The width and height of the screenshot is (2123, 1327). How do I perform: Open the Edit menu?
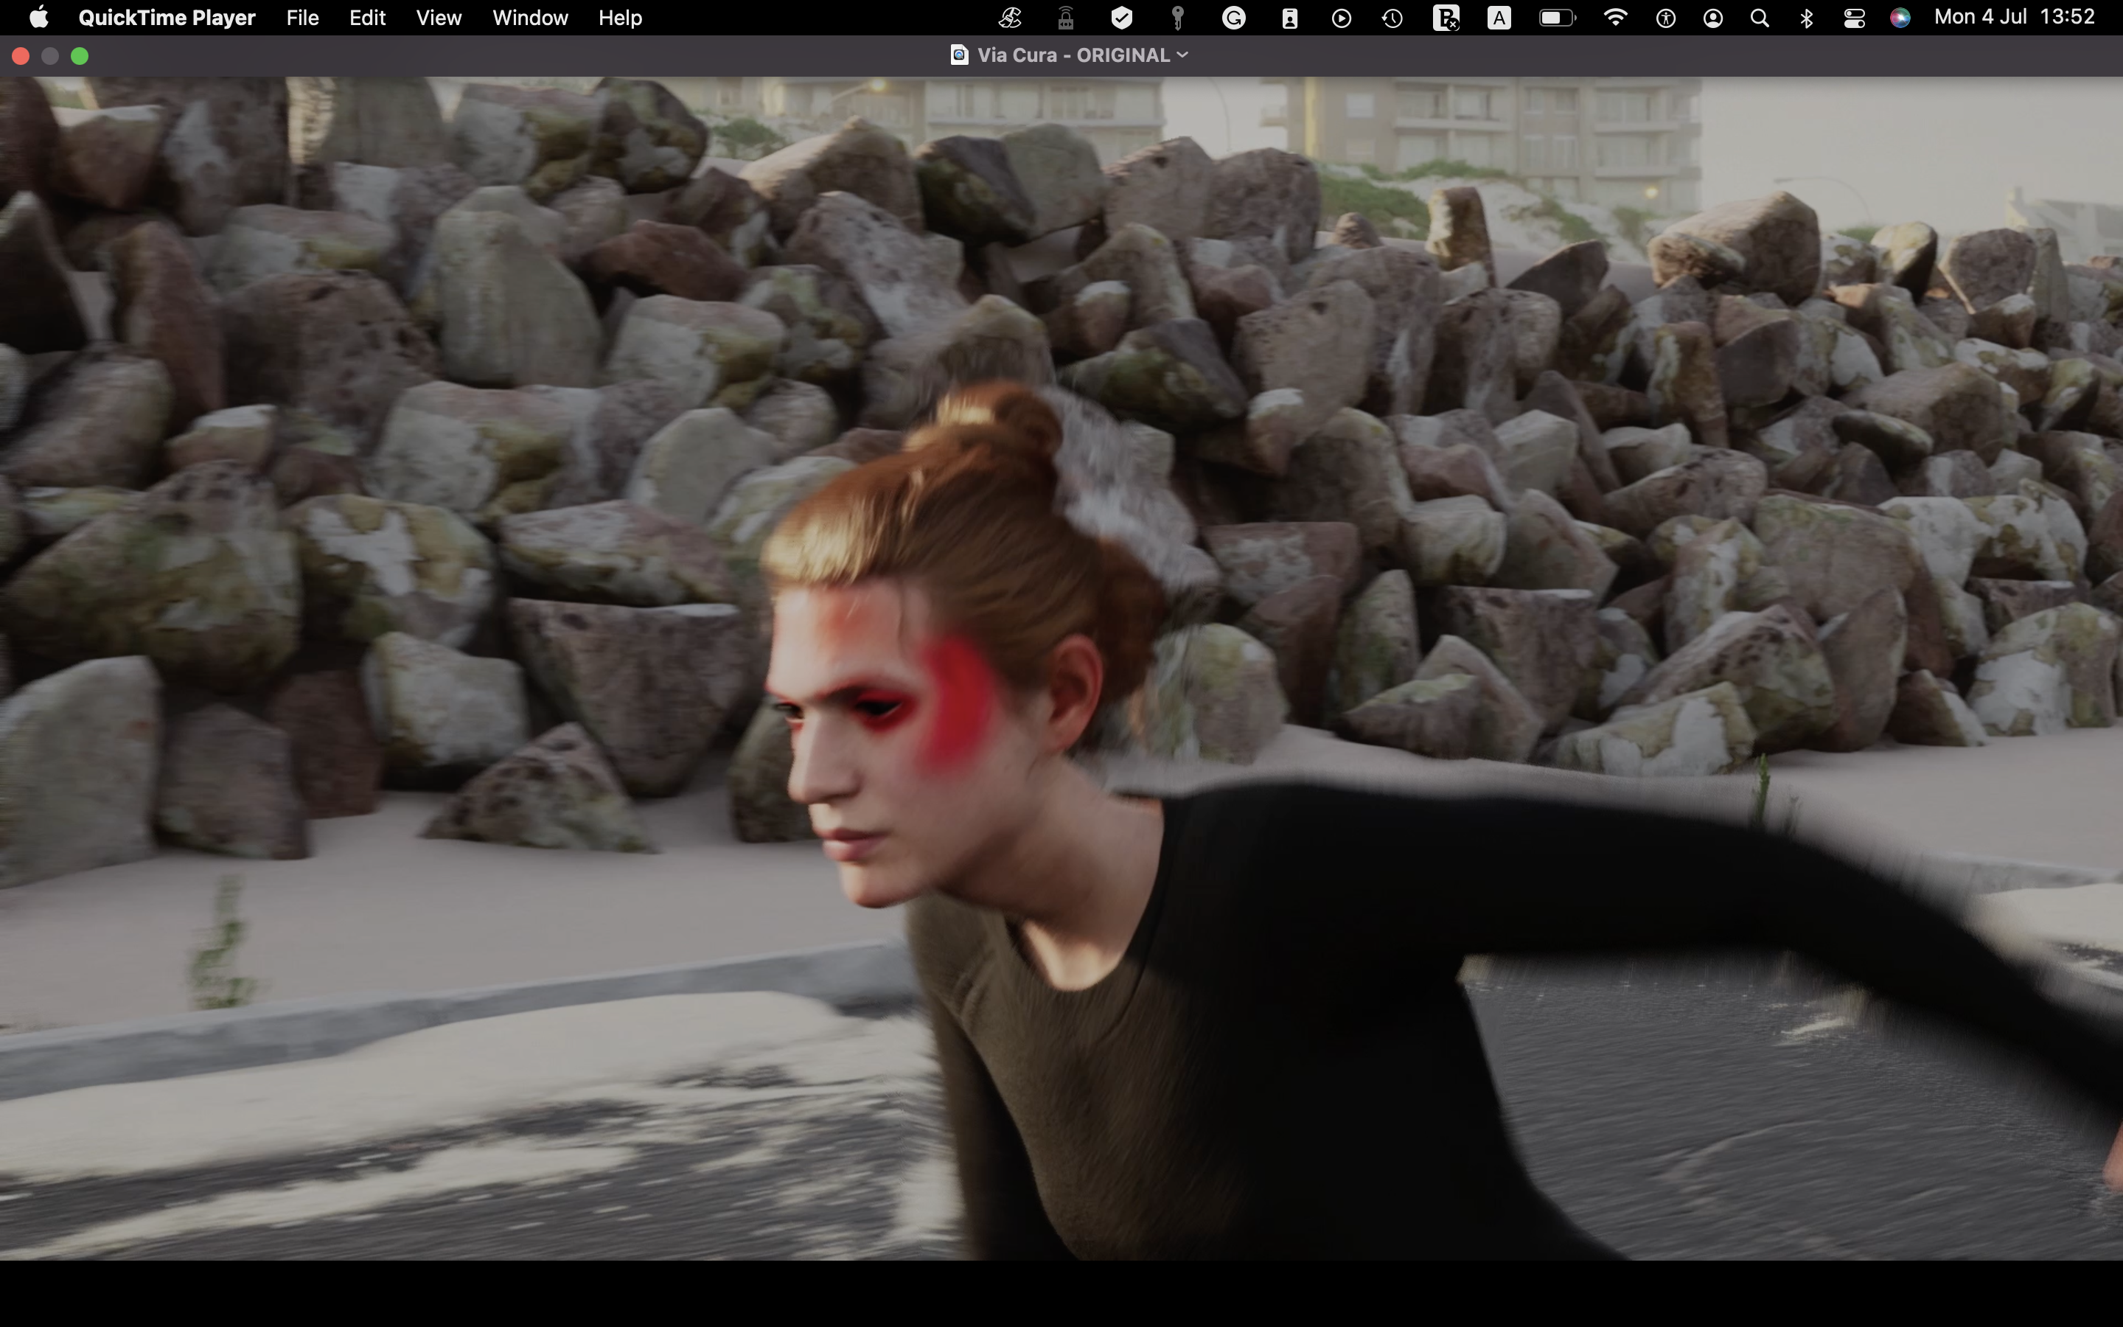pyautogui.click(x=366, y=18)
